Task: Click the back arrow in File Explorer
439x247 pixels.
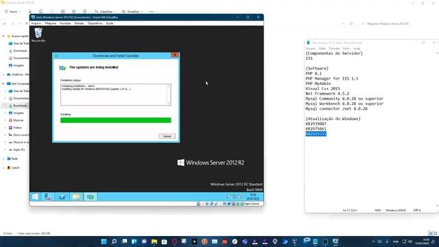Action: [x=5, y=24]
